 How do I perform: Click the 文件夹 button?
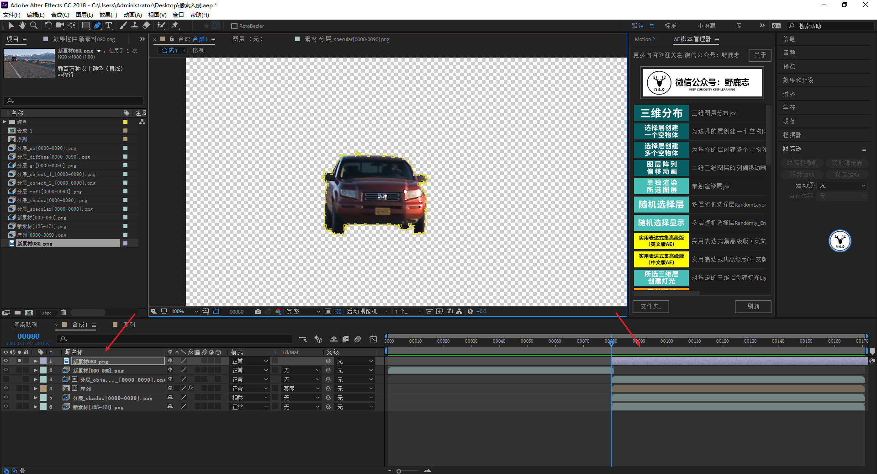[651, 306]
